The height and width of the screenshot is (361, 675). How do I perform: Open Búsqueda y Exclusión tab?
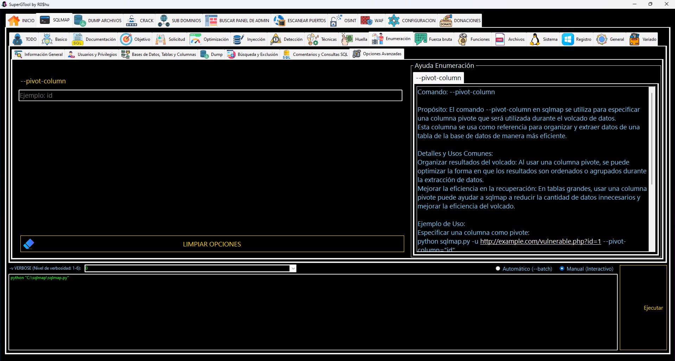pyautogui.click(x=253, y=54)
